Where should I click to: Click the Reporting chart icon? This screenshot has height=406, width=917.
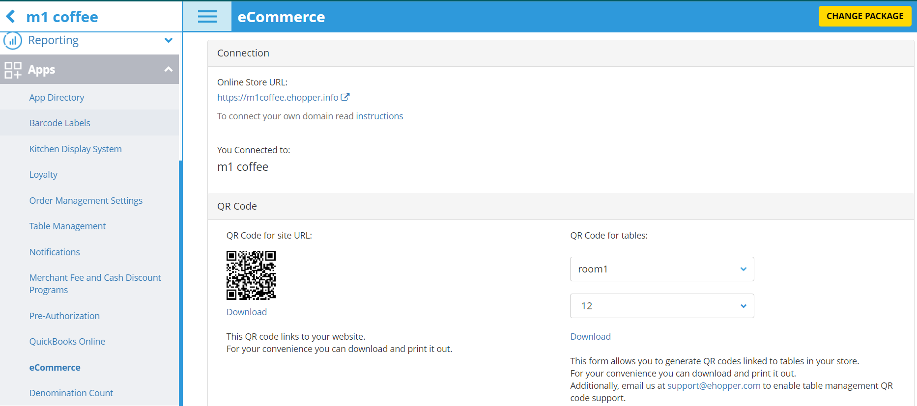click(12, 40)
